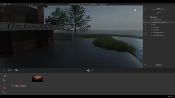Image resolution: width=175 pixels, height=98 pixels.
Task: Open the Statistics dropdown
Action: click(x=159, y=65)
